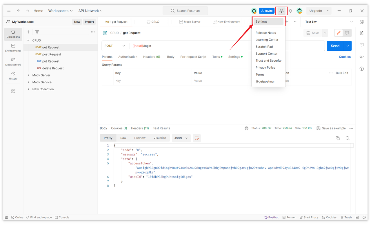Image resolution: width=371 pixels, height=225 pixels.
Task: Click the filter collections icon
Action: click(37, 32)
